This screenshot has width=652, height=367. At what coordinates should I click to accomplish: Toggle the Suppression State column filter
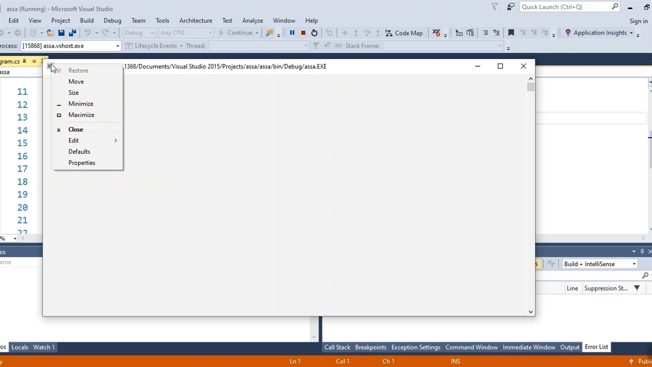coord(637,289)
